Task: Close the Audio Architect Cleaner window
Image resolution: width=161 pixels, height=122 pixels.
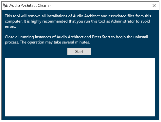Action: click(x=154, y=6)
